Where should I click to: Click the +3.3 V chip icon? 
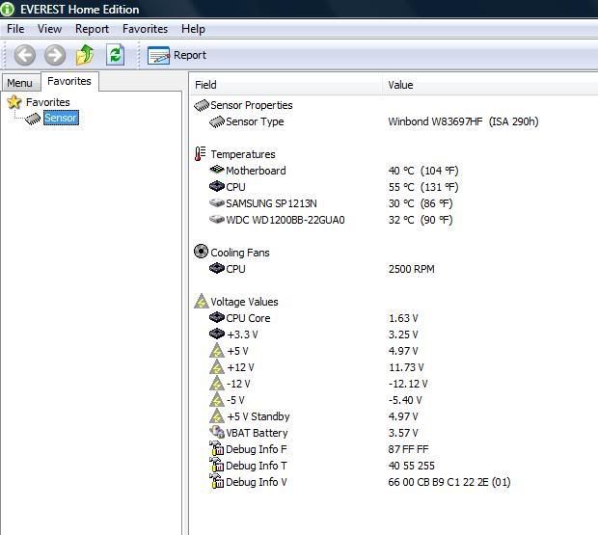tap(217, 334)
